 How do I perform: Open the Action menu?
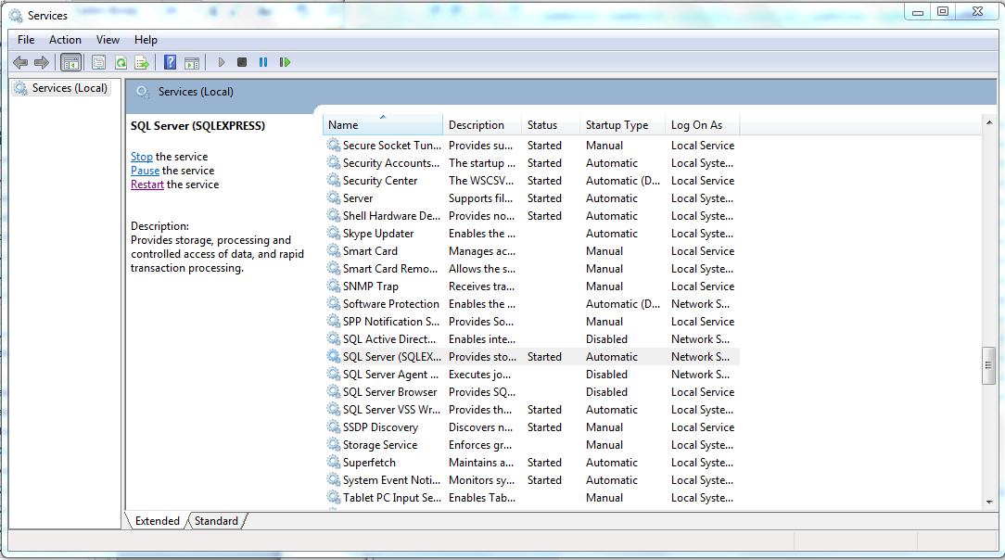tap(65, 40)
